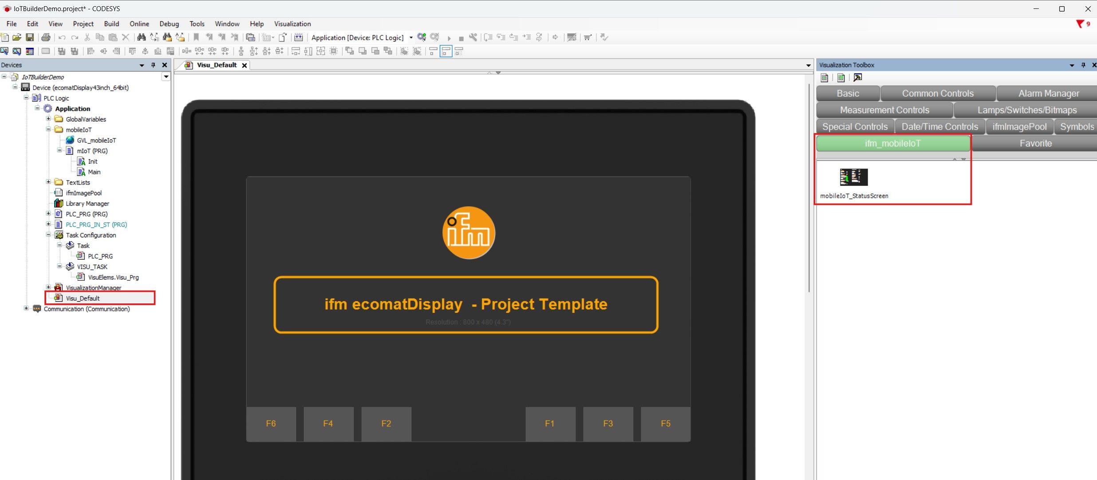Close the Visu_Default tab
The width and height of the screenshot is (1097, 480).
[244, 65]
